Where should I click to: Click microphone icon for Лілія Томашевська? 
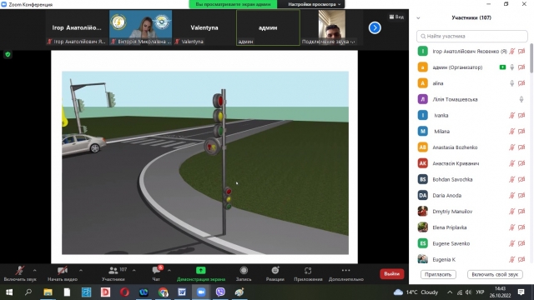[x=521, y=99]
